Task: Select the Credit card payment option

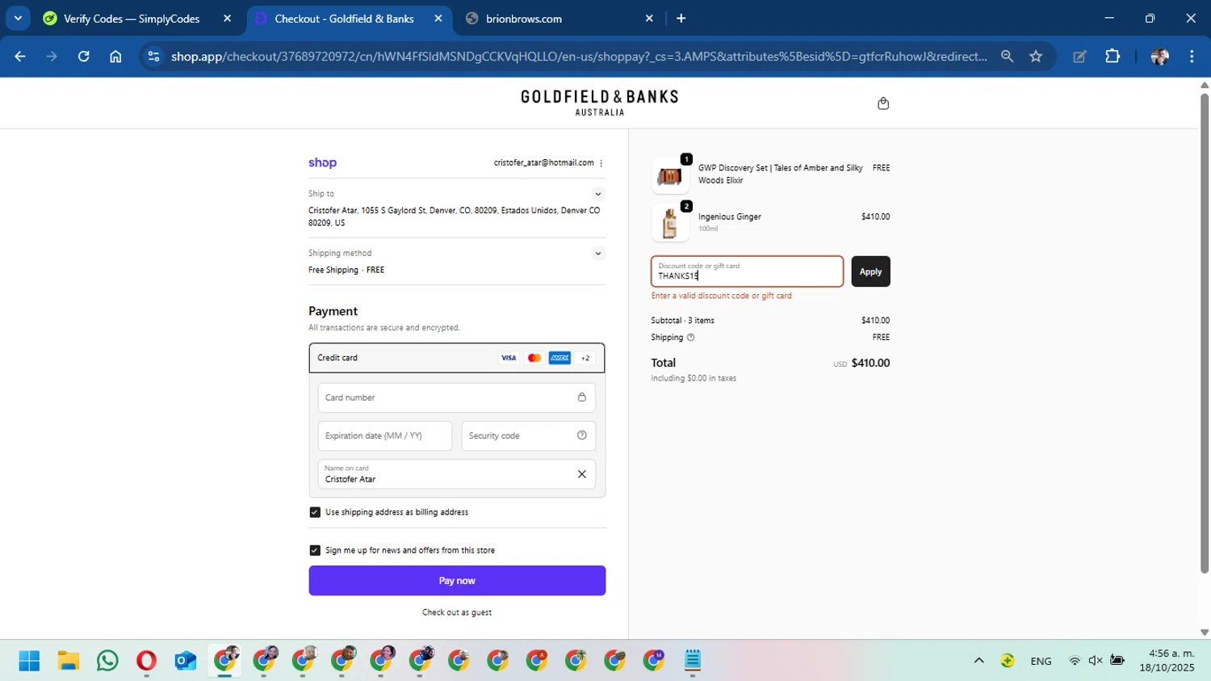Action: (457, 358)
